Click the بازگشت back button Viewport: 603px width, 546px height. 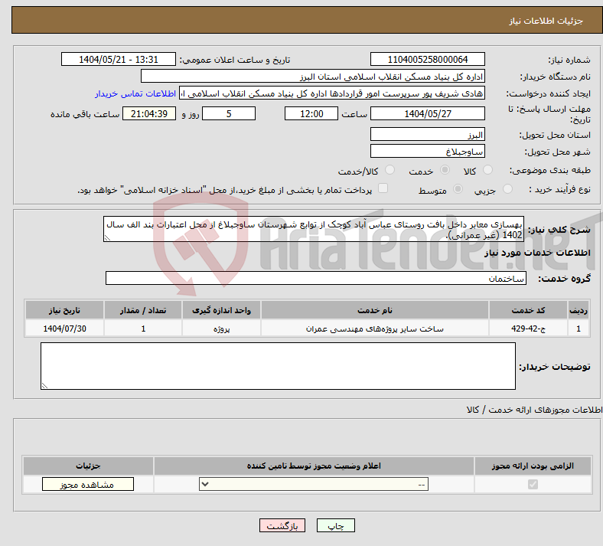click(x=282, y=525)
